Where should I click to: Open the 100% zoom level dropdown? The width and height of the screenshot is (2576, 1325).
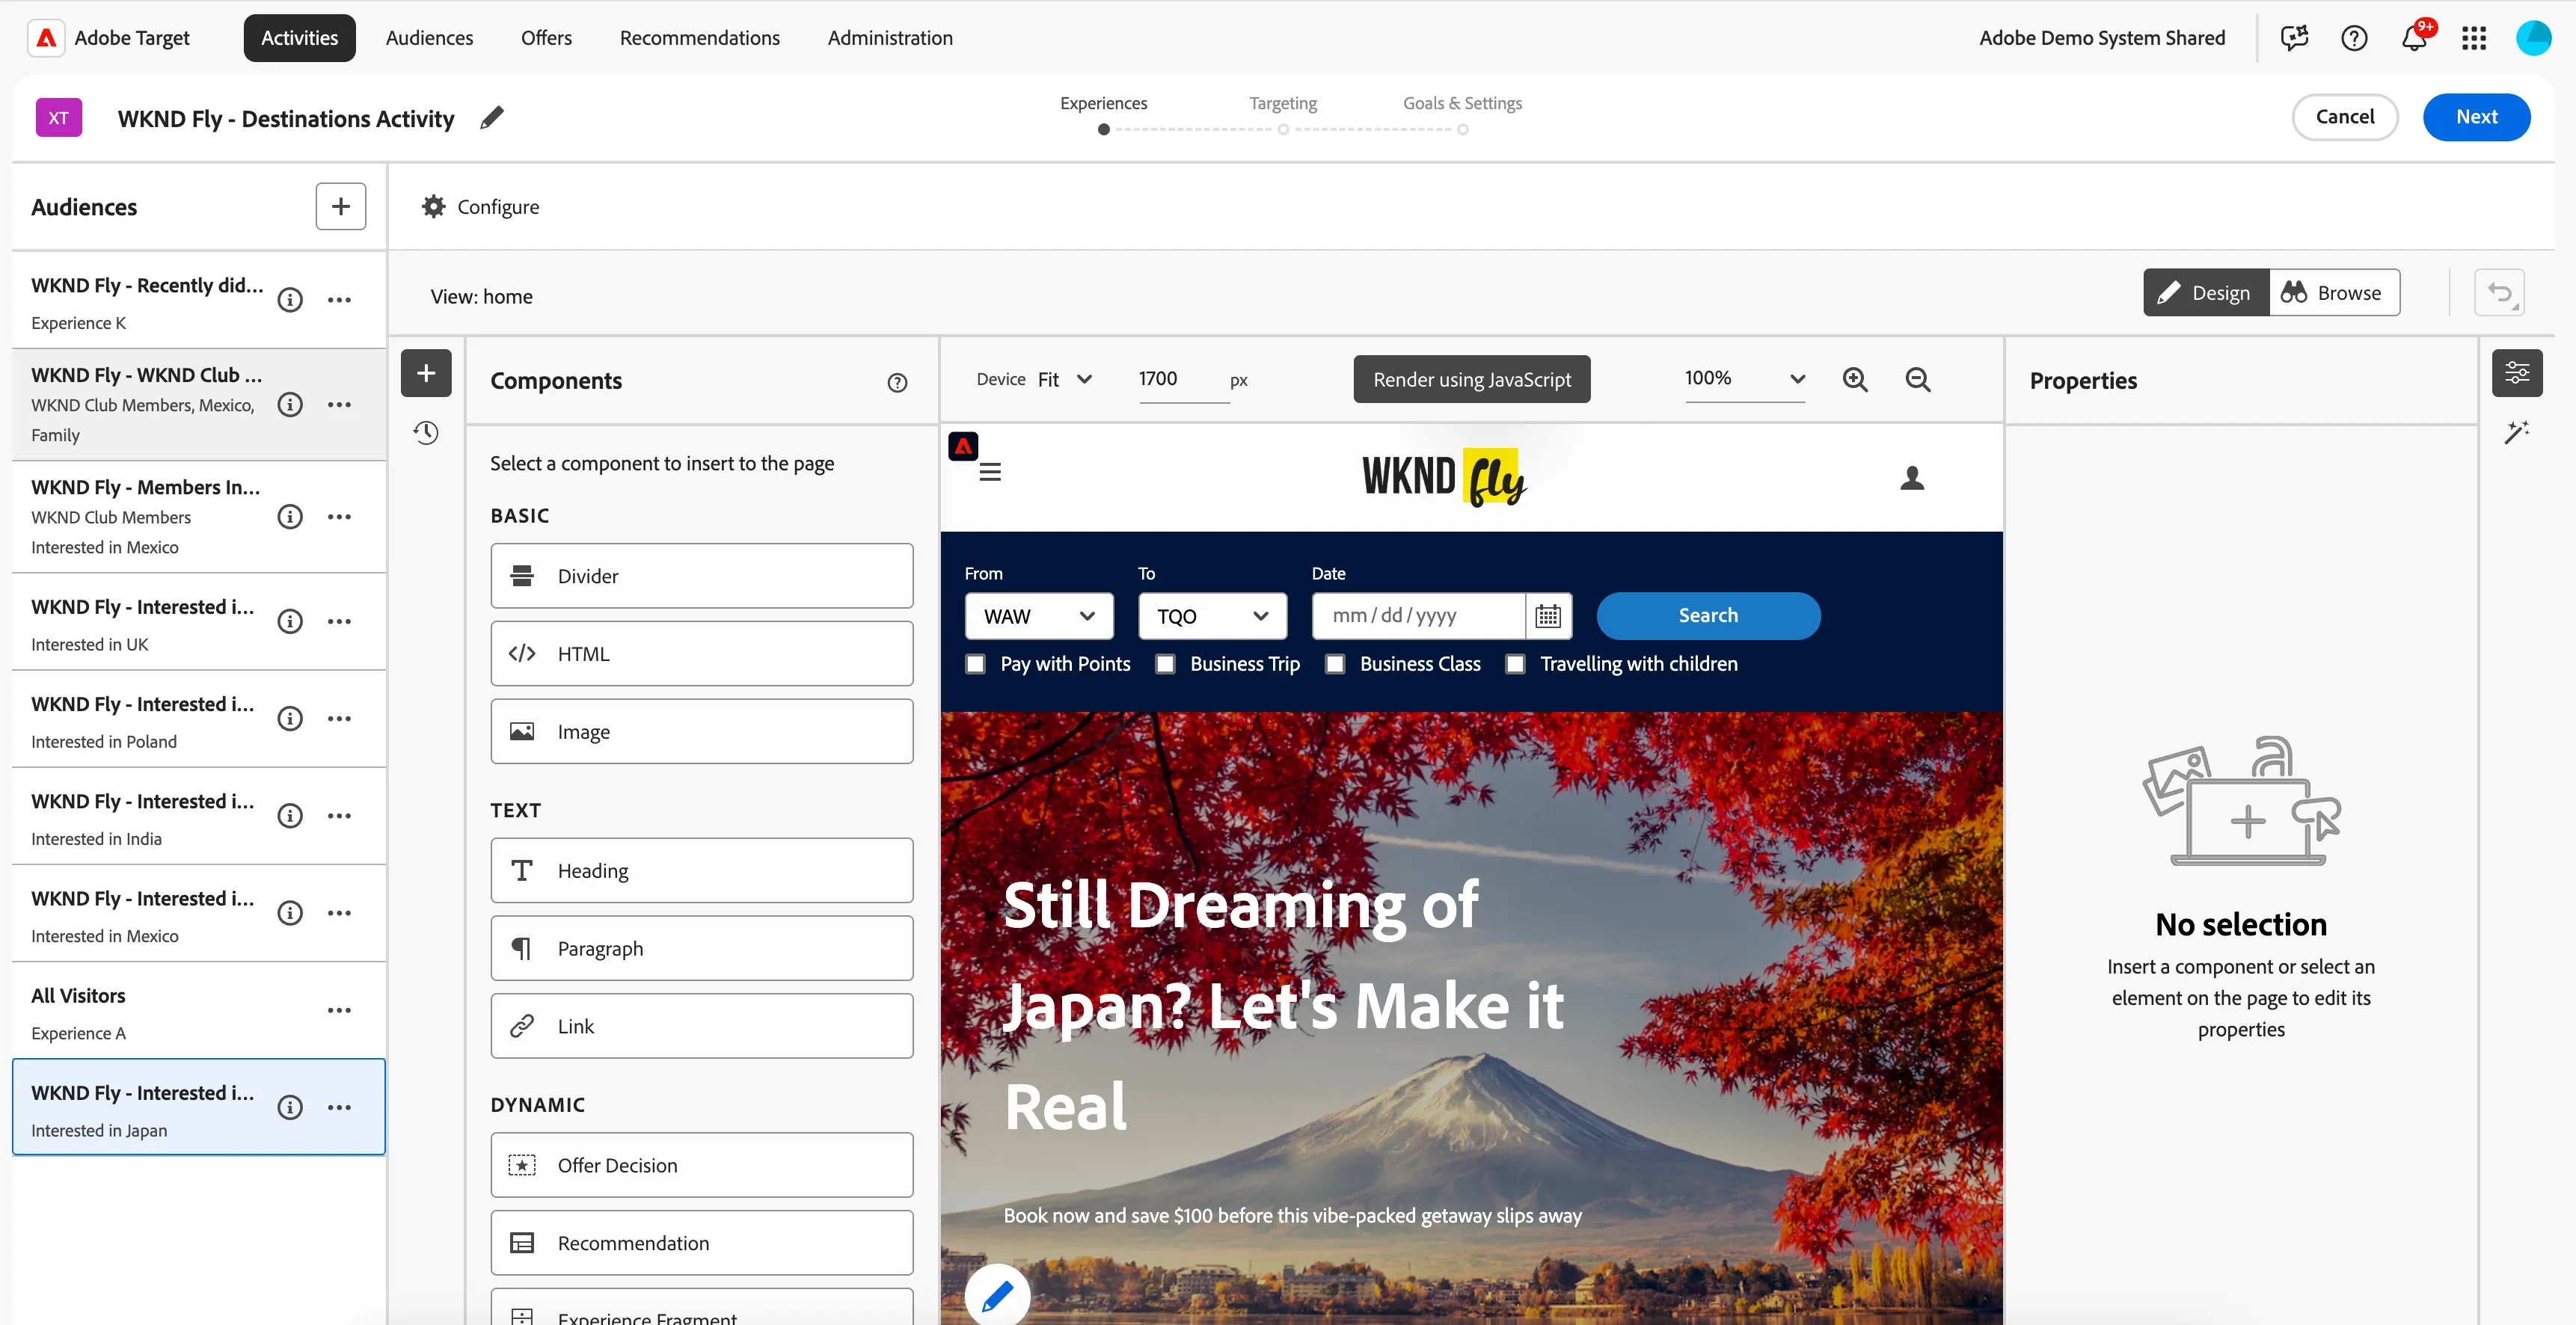click(1745, 379)
